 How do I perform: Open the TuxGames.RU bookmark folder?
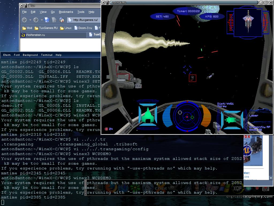pos(46,28)
